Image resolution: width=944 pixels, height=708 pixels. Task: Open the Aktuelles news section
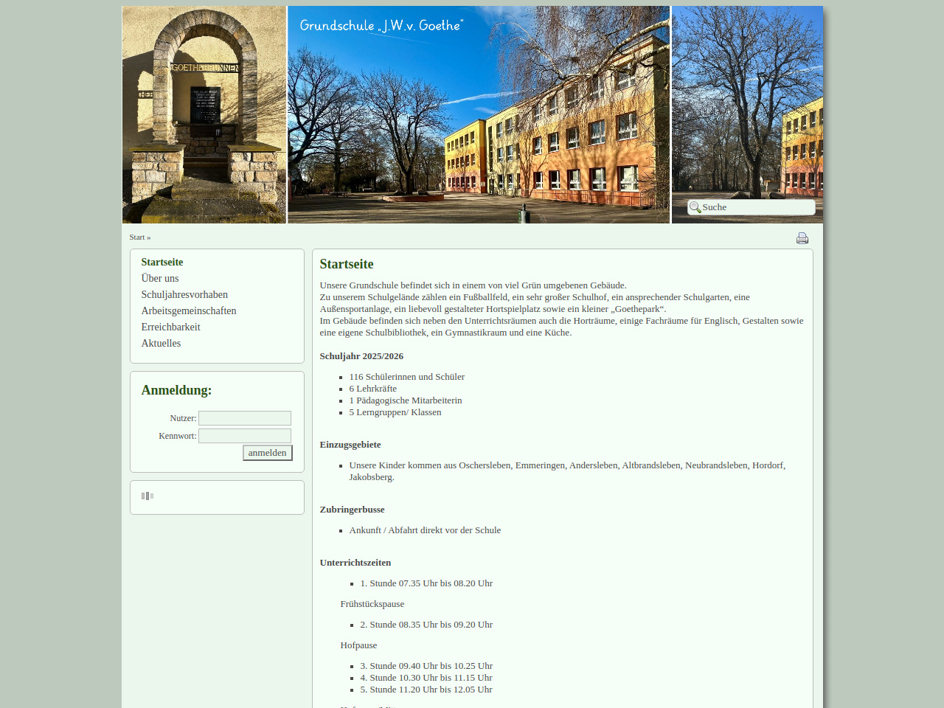[161, 344]
